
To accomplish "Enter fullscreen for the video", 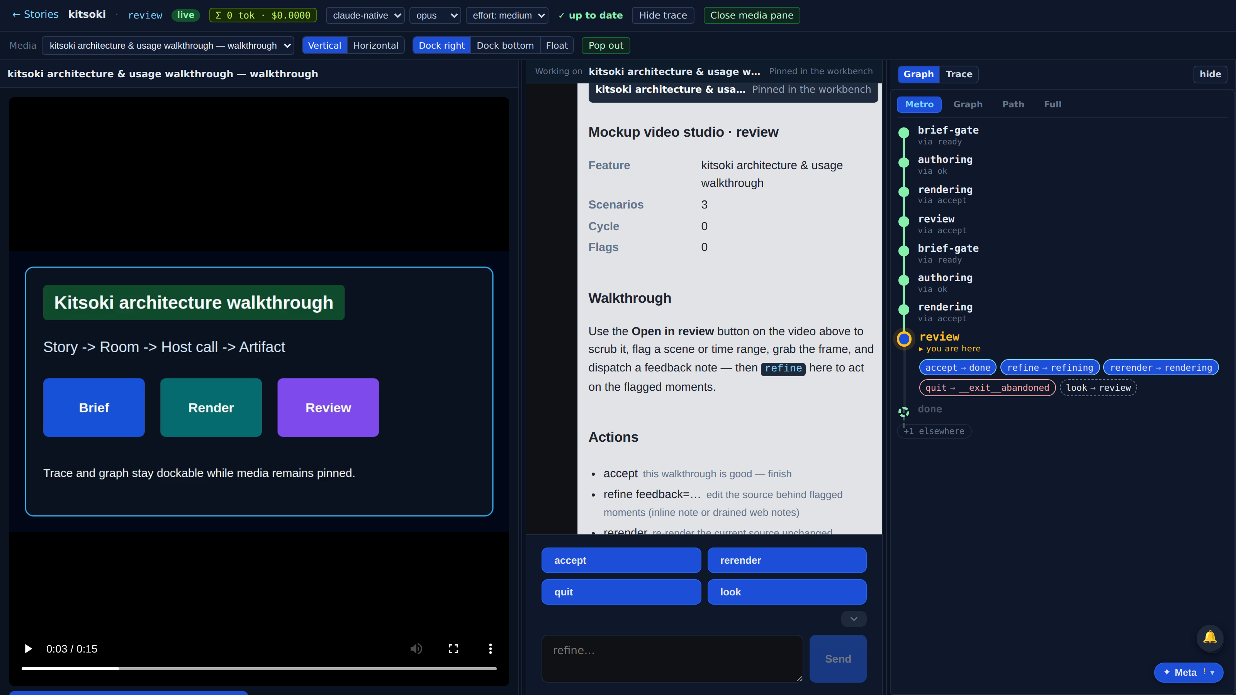I will click(453, 649).
